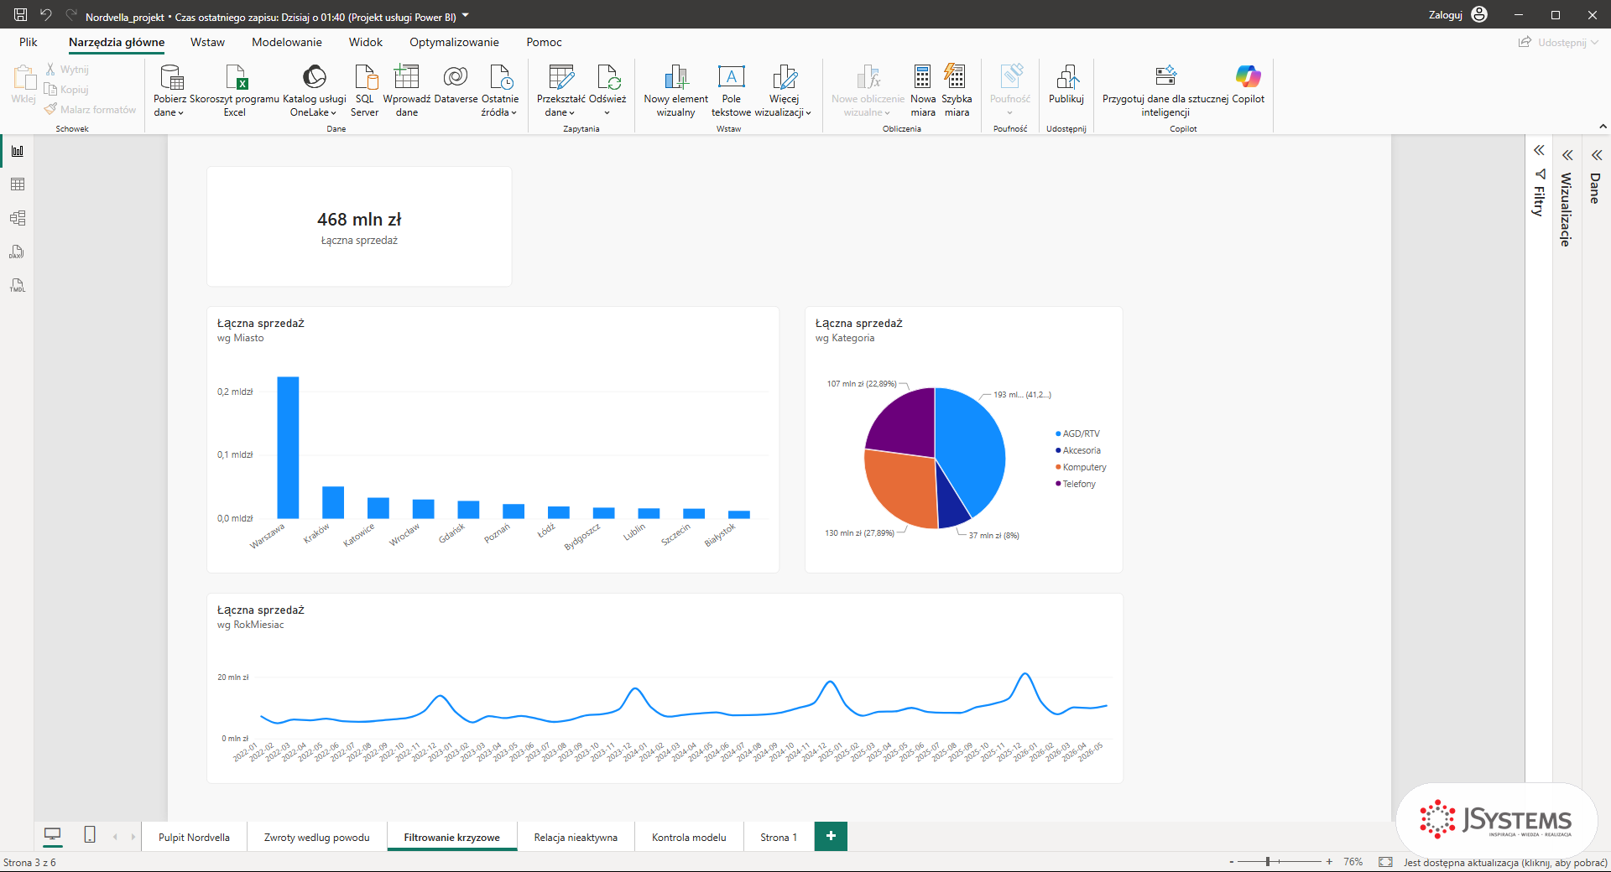1611x872 pixels.
Task: Expand the Wizualizacje pane
Action: 1567,155
